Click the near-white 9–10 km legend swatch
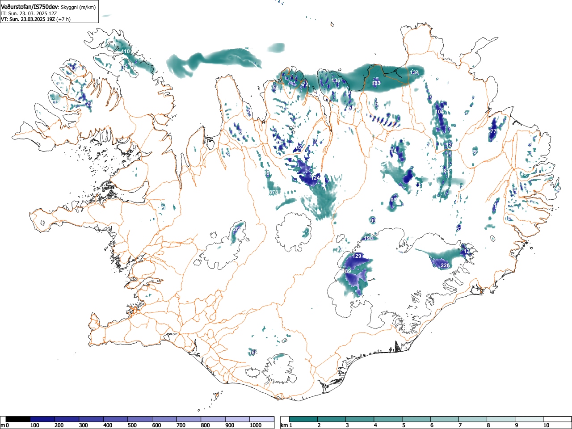Viewport: 572px width, 429px height. point(528,419)
